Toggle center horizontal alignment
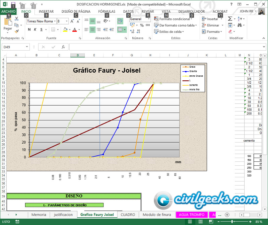 [x=92, y=29]
